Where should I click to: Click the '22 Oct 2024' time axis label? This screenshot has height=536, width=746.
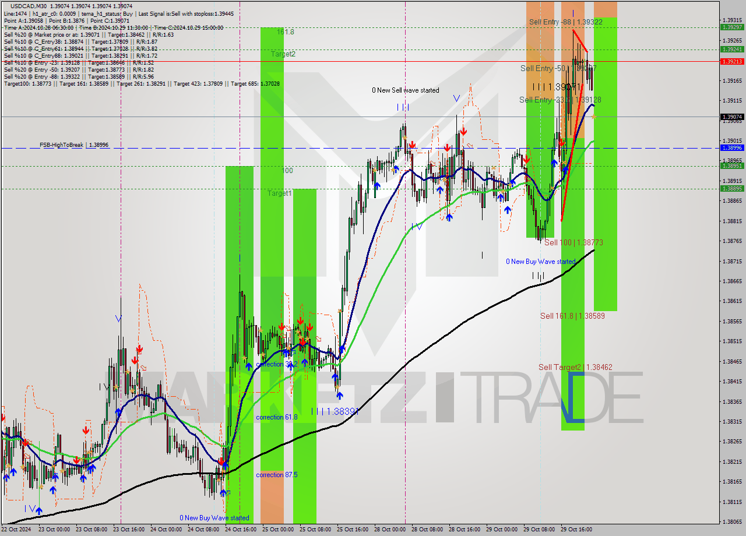17,530
